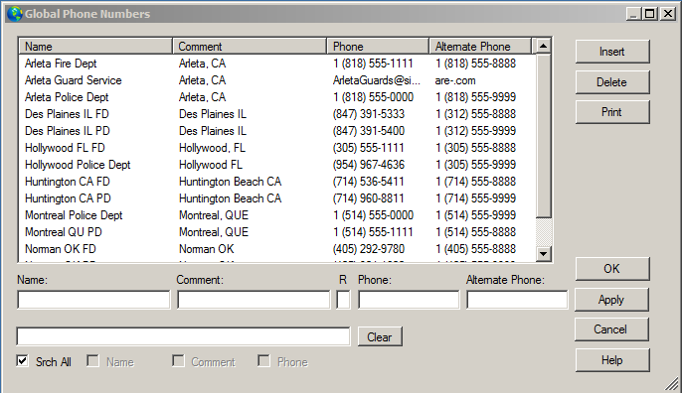Click phone number (847) 391-5333
The width and height of the screenshot is (682, 393).
point(369,114)
